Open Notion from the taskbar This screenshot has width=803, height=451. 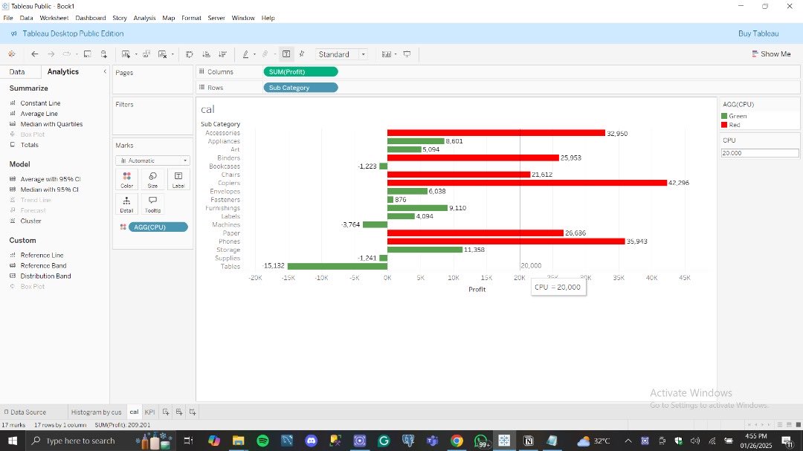(529, 441)
